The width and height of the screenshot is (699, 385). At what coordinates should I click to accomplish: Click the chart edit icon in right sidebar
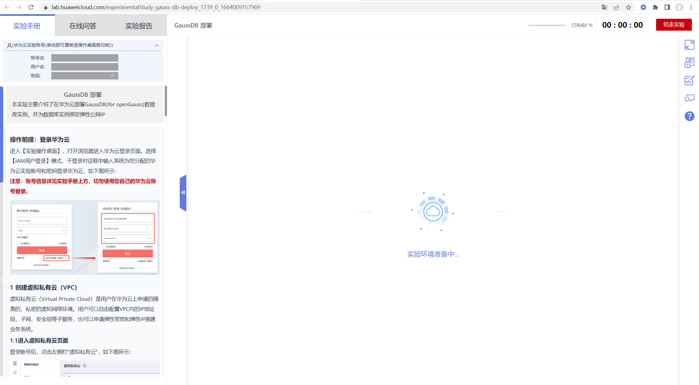pyautogui.click(x=689, y=80)
